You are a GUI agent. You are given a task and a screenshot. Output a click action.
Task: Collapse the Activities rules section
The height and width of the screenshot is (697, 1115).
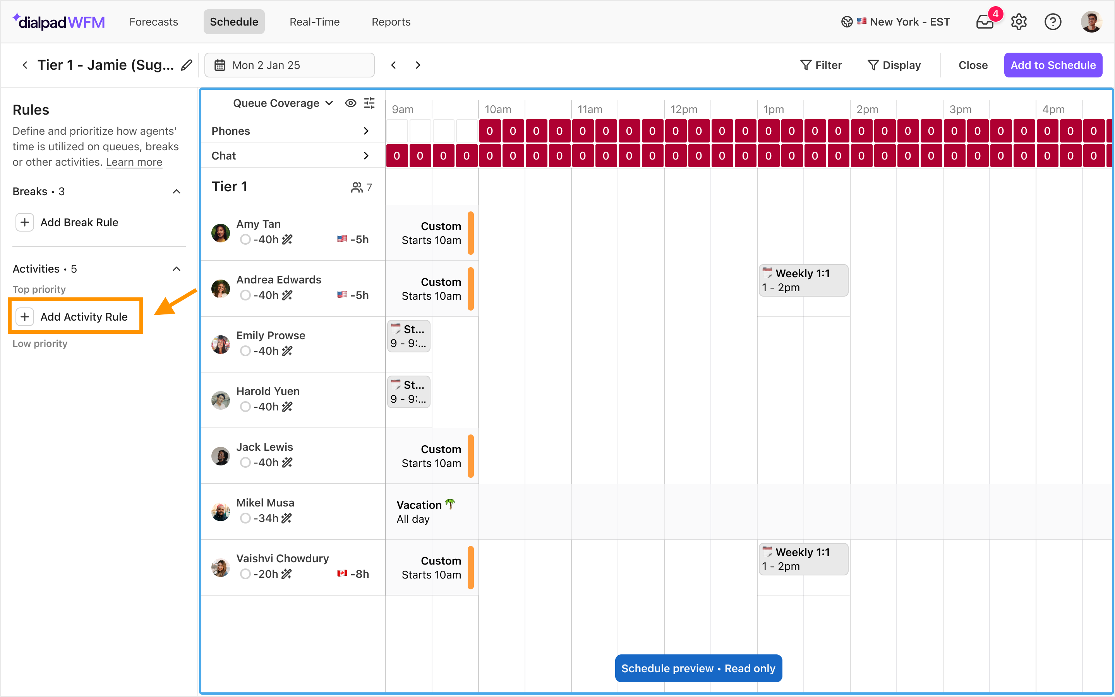pos(176,269)
